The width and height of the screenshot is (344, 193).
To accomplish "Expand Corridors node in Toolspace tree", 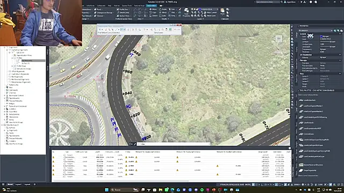I will click(5, 109).
